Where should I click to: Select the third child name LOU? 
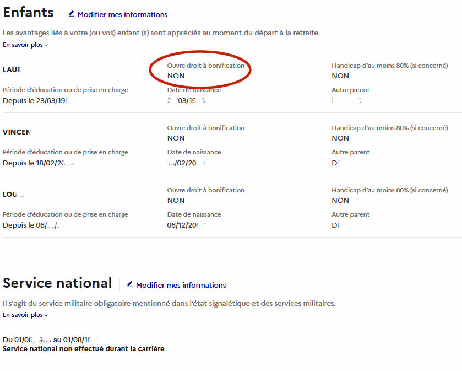[x=14, y=194]
